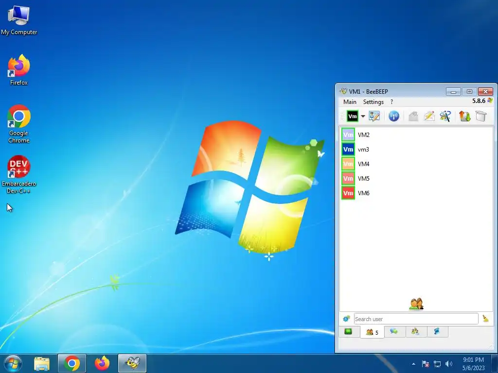The height and width of the screenshot is (373, 498).
Task: Click the Chrome taskbar button
Action: (72, 363)
